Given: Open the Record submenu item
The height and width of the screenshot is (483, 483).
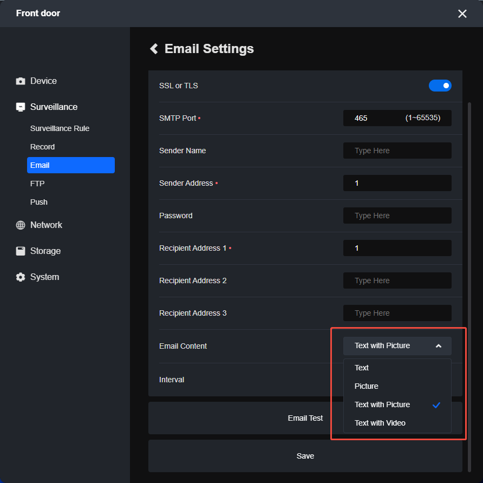Looking at the screenshot, I should pos(43,147).
